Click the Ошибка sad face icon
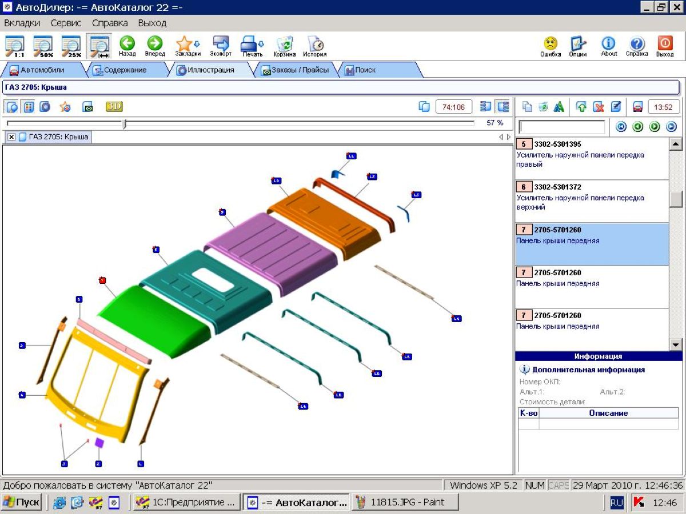686x514 pixels. click(550, 46)
